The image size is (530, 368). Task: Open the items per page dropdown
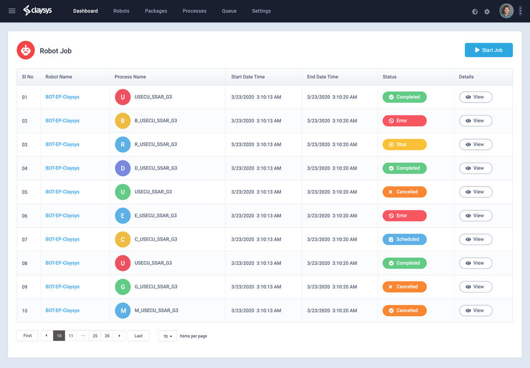click(x=167, y=336)
